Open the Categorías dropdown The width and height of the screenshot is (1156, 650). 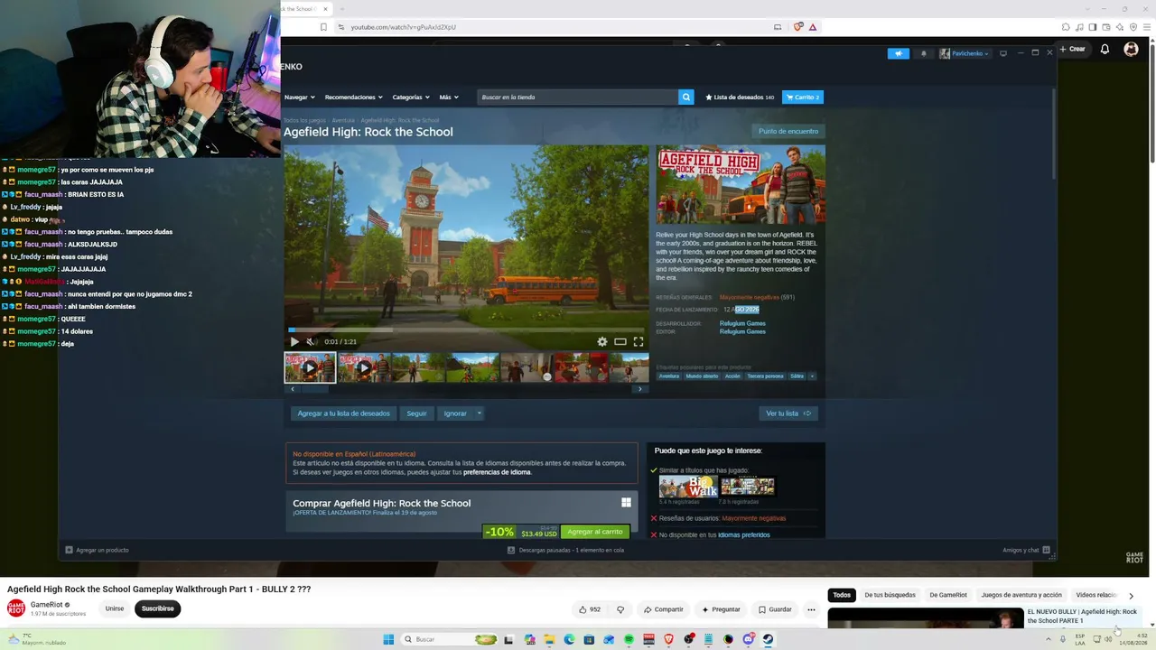coord(411,97)
